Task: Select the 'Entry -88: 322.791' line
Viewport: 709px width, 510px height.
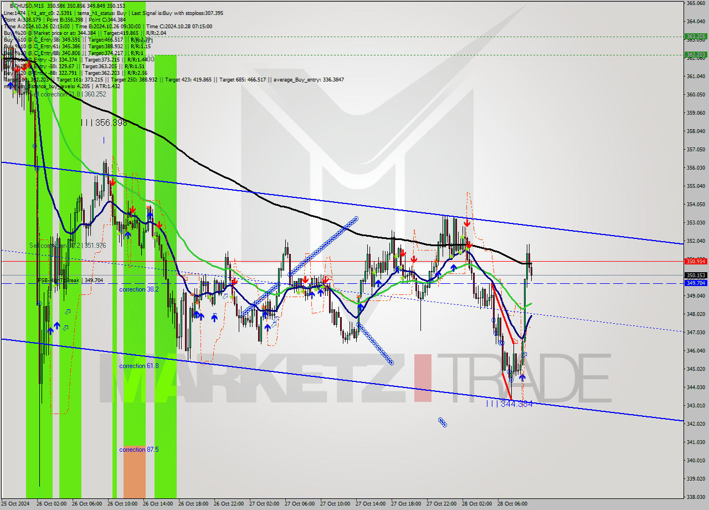Action: (75, 73)
